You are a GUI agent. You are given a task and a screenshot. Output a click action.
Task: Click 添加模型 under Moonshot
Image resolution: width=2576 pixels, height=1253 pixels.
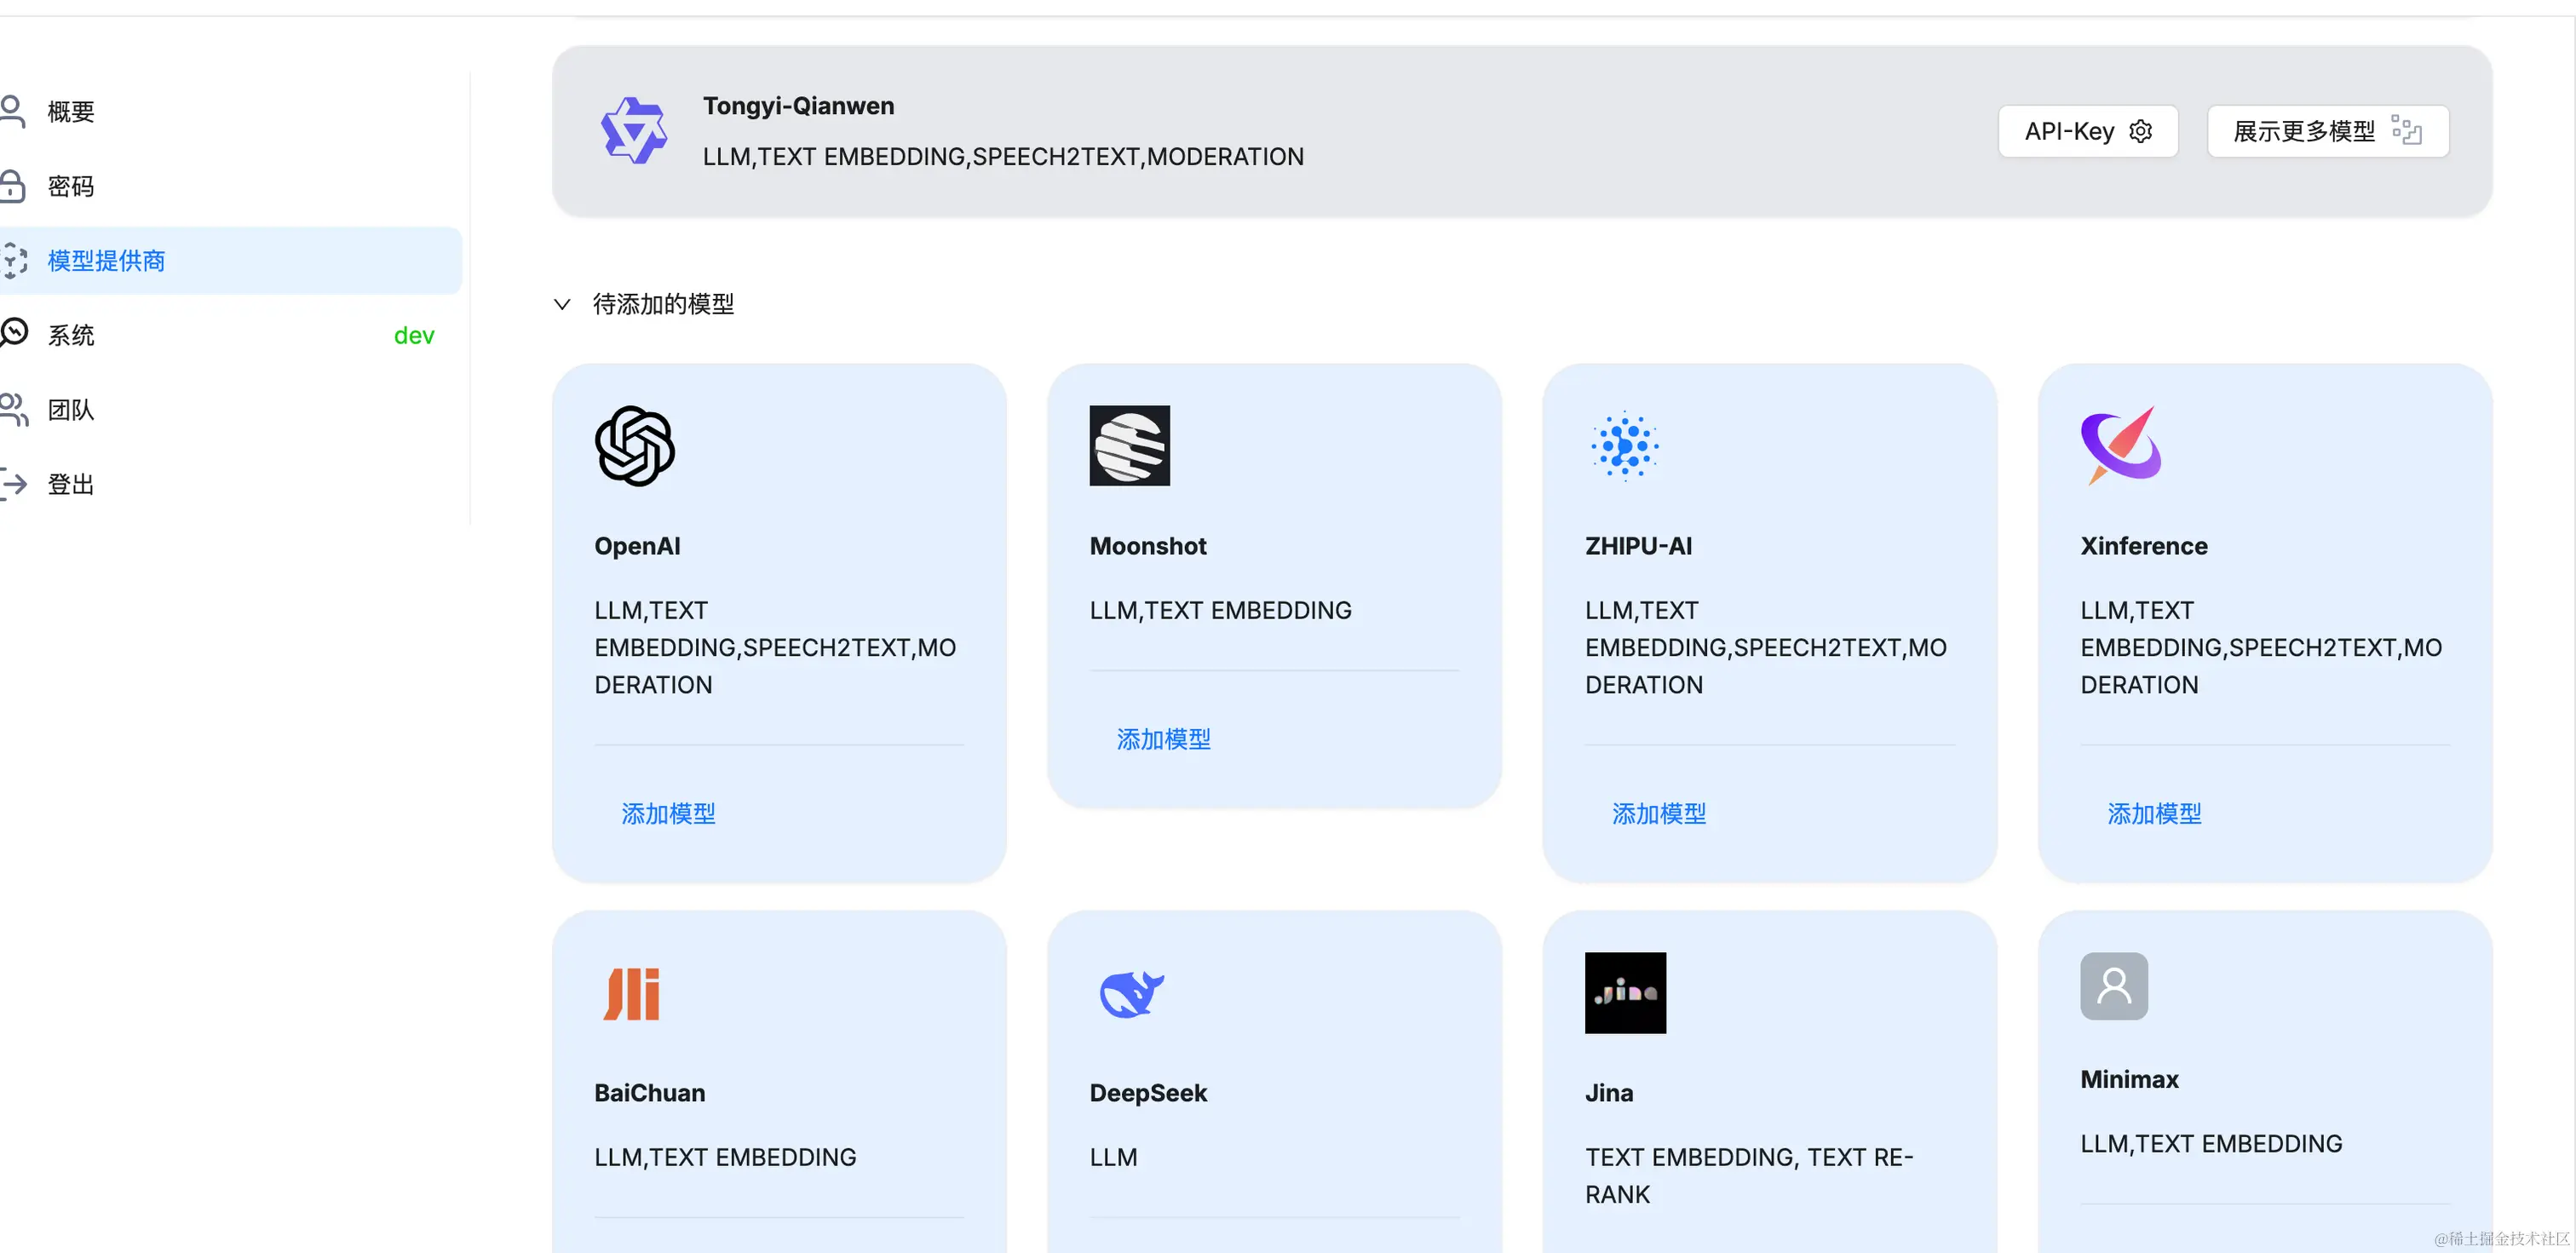coord(1163,739)
